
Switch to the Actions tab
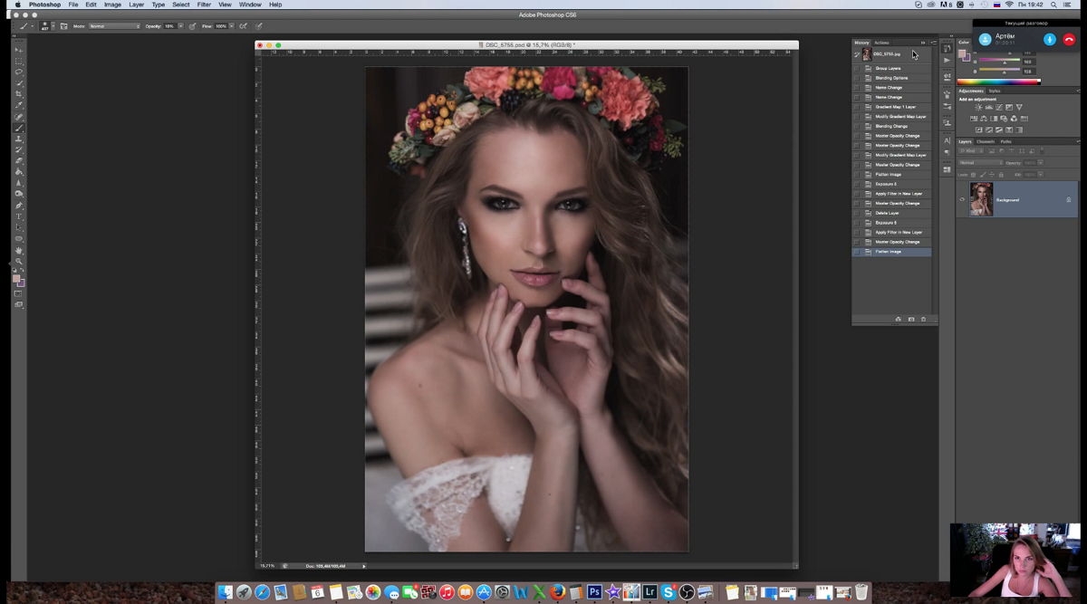coord(881,43)
